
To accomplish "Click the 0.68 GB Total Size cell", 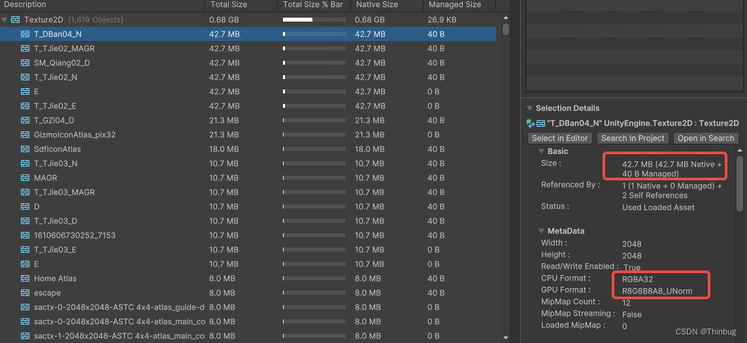I will pyautogui.click(x=224, y=20).
